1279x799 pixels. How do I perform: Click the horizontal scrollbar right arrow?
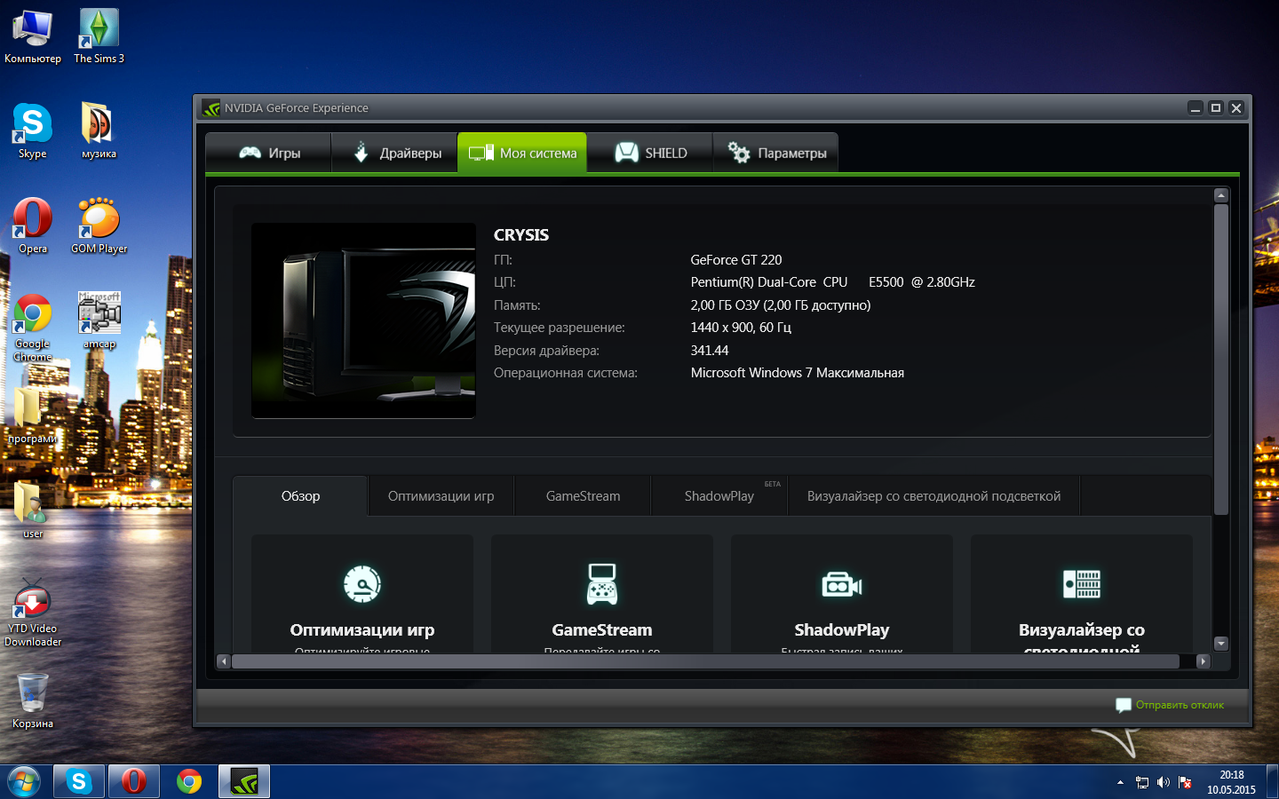coord(1204,661)
